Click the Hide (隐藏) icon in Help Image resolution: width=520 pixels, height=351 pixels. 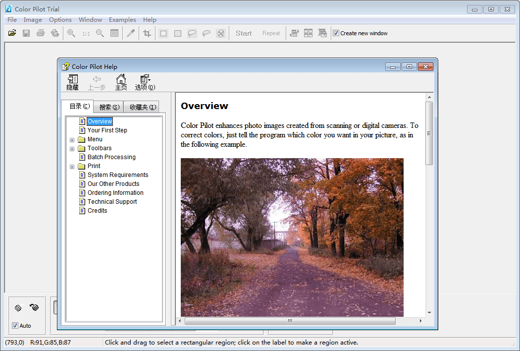click(x=73, y=82)
